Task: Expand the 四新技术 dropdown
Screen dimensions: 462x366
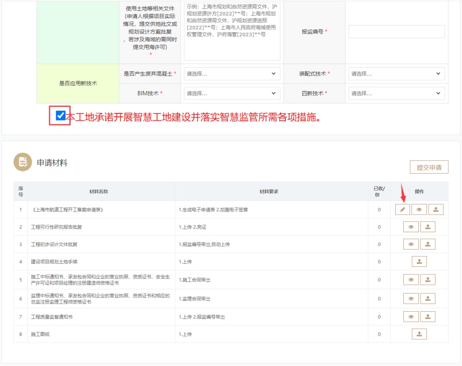Action: [397, 93]
